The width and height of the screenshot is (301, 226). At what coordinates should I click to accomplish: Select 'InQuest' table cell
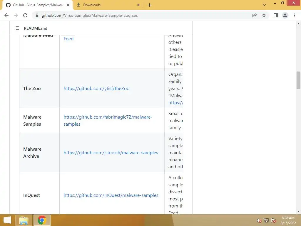tap(39, 193)
